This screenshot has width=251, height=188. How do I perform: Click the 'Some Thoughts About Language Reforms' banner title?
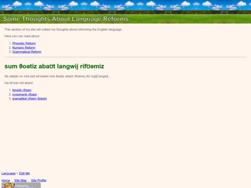[66, 19]
